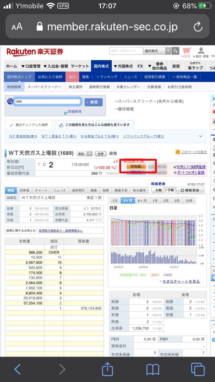Click →スーパースクリーナー(条件から検索) link
215x382 pixels.
[148, 101]
